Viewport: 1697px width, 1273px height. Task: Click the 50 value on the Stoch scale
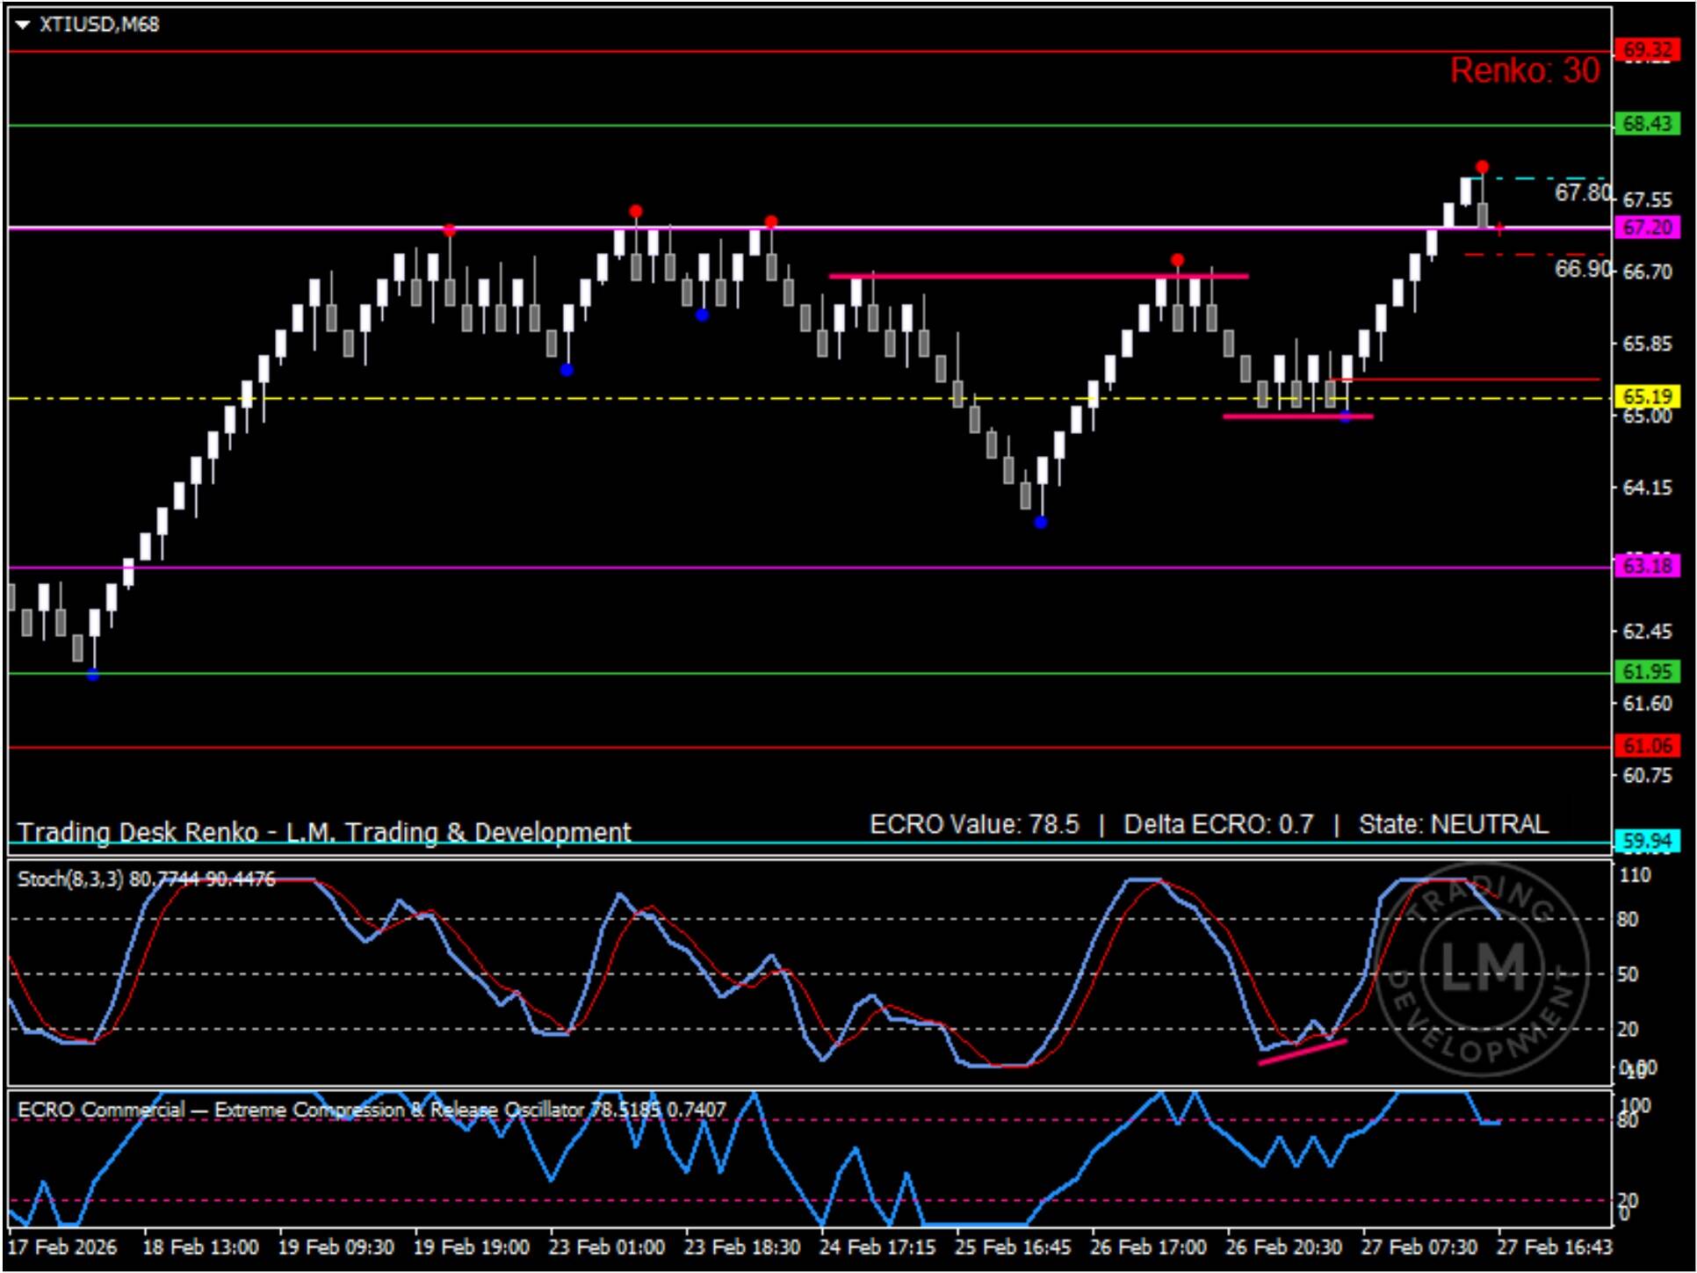[x=1628, y=974]
